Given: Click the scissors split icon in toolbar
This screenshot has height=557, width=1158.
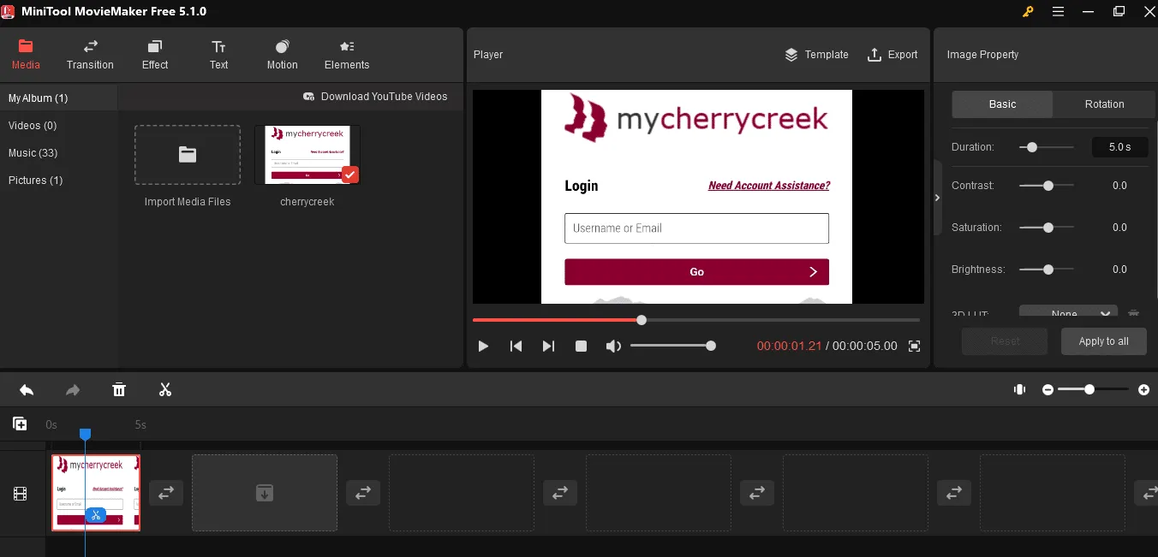Looking at the screenshot, I should coord(165,390).
